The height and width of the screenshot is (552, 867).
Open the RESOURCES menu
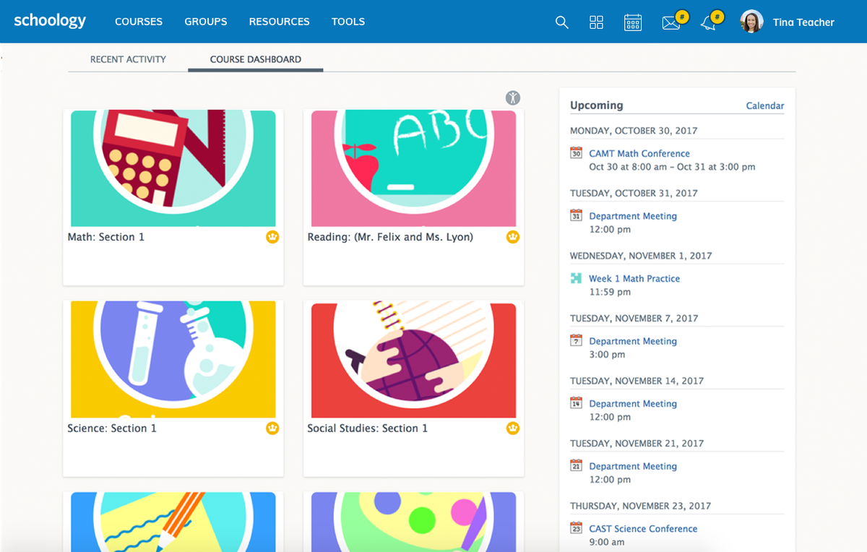(x=279, y=22)
